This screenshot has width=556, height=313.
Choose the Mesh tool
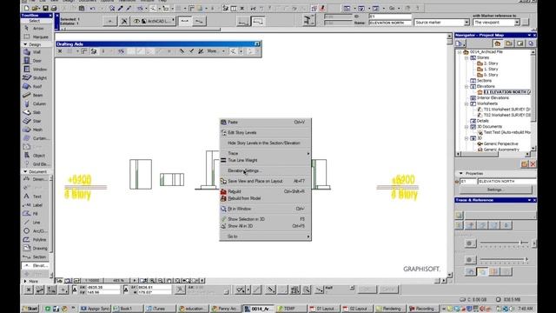[36, 130]
